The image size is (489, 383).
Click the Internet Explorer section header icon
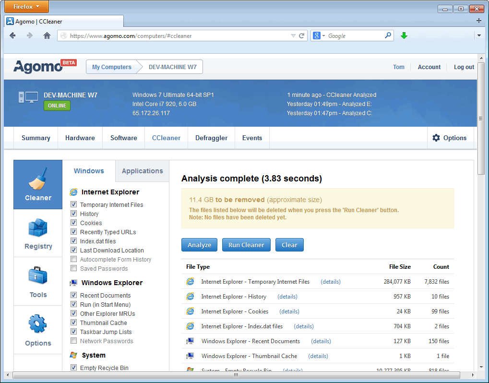tap(73, 192)
